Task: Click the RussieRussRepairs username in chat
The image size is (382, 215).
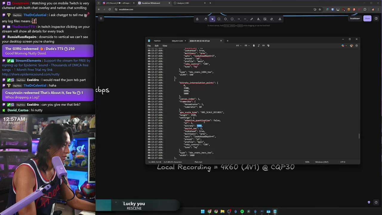Action: click(x=22, y=37)
